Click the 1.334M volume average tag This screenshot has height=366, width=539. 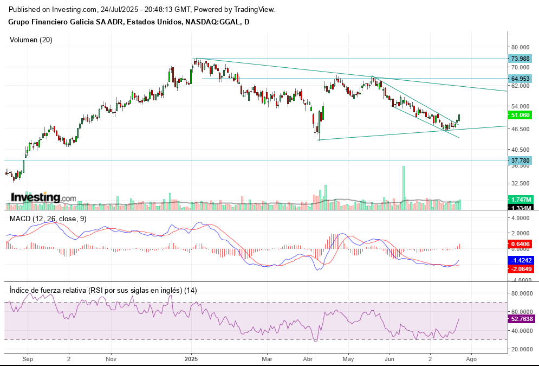[521, 208]
